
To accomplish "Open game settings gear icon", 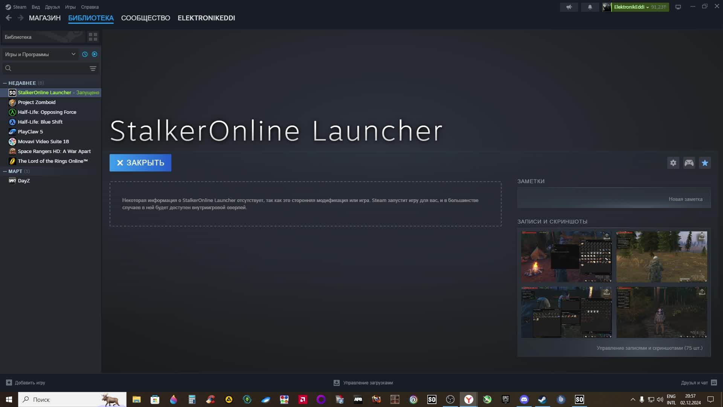I will point(673,163).
